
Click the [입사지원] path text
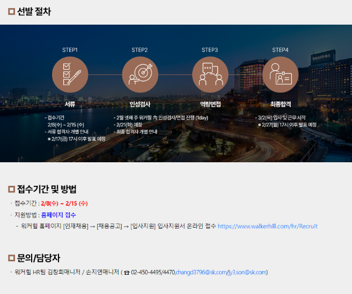click(x=143, y=227)
